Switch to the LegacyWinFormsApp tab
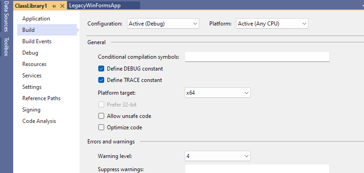This screenshot has width=364, height=173. (x=95, y=5)
